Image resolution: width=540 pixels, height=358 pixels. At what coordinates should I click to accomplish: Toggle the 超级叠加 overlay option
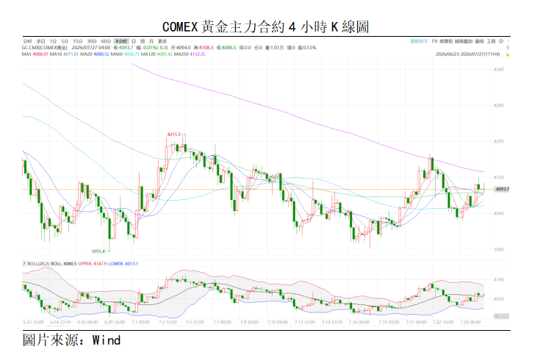464,41
